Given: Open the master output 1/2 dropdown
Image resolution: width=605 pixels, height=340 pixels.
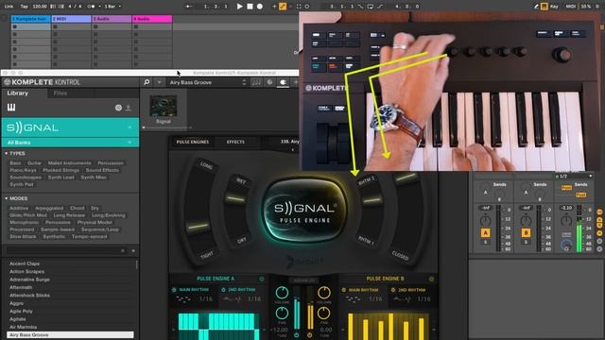Looking at the screenshot, I should coord(574,177).
